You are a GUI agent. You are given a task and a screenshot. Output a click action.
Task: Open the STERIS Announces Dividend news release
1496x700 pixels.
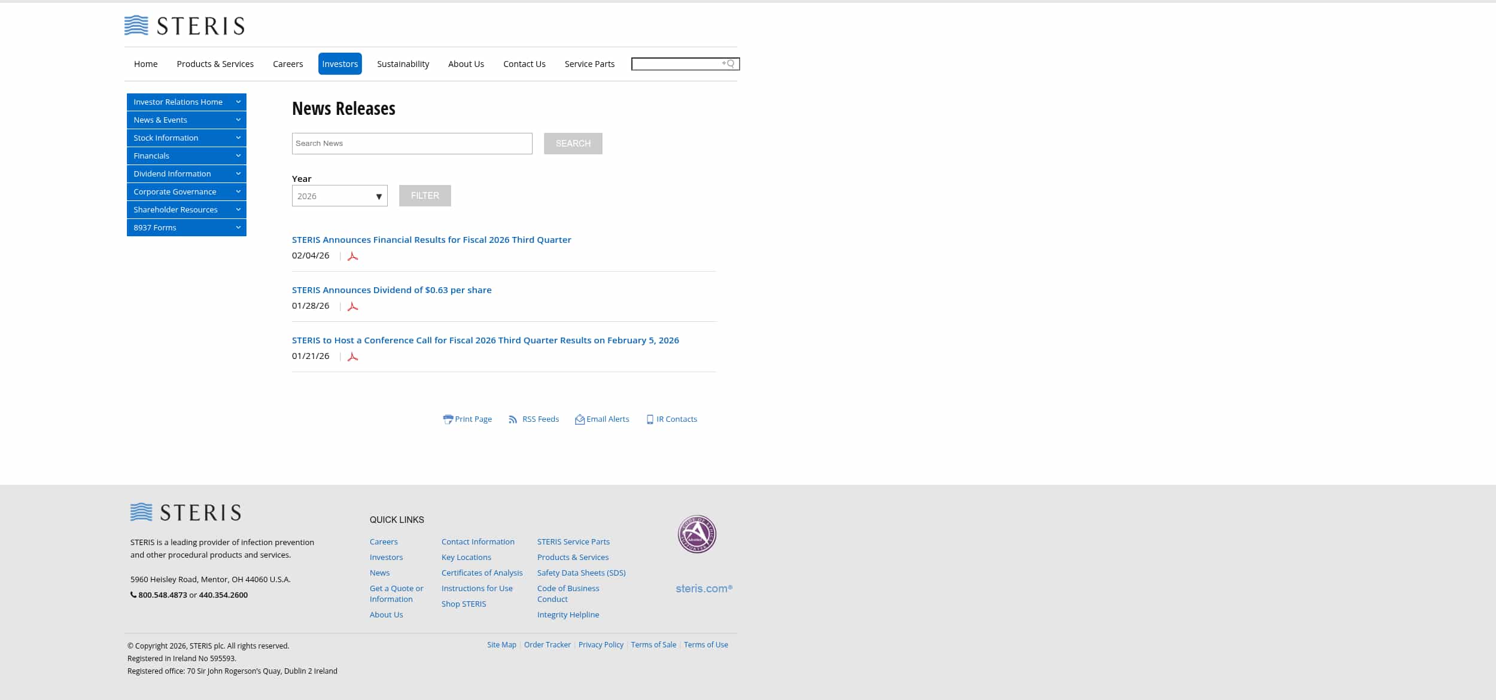pos(391,290)
